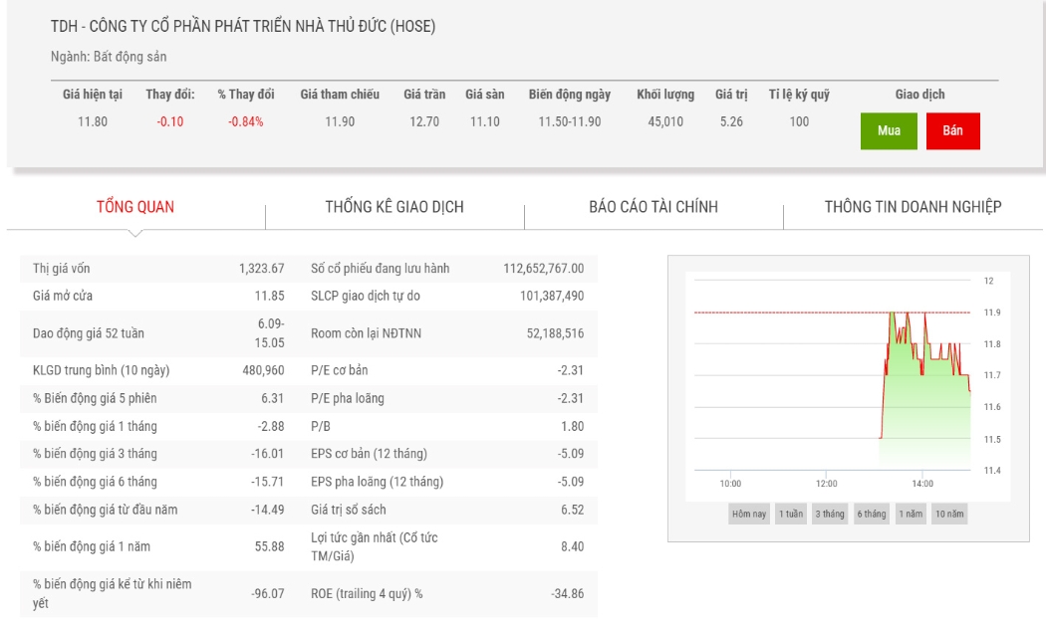Click the Ngành: Bất động sản text
1046x627 pixels.
point(109,57)
